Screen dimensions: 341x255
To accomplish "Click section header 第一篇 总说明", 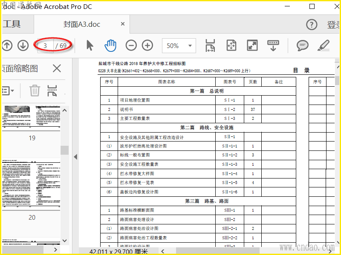I will coord(207,91).
